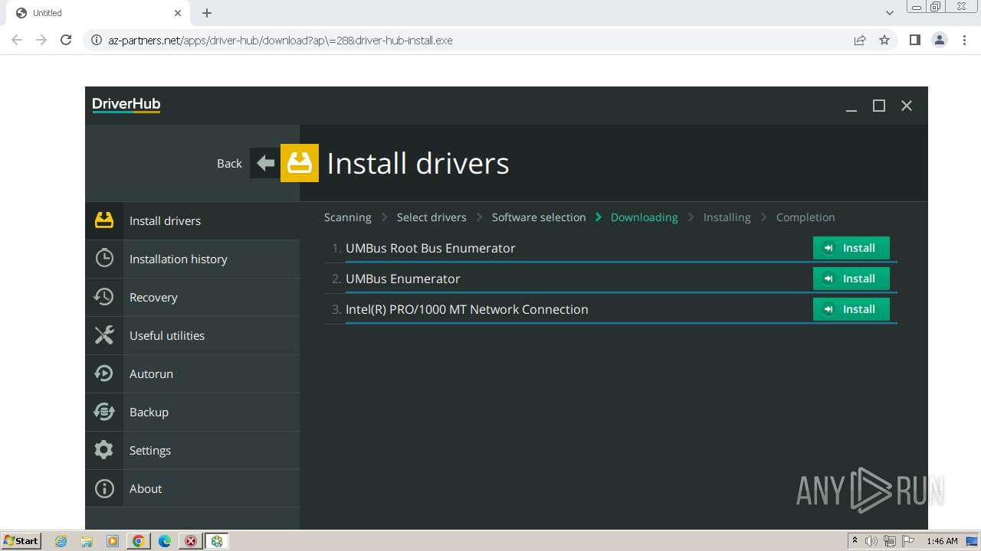Open new browser tab

(x=207, y=13)
